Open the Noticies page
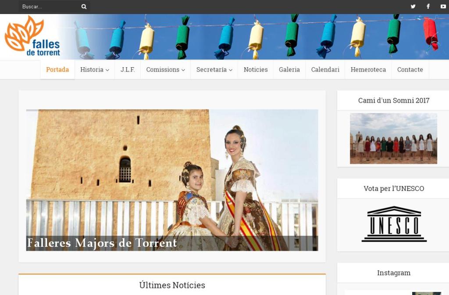Image resolution: width=449 pixels, height=295 pixels. (256, 69)
